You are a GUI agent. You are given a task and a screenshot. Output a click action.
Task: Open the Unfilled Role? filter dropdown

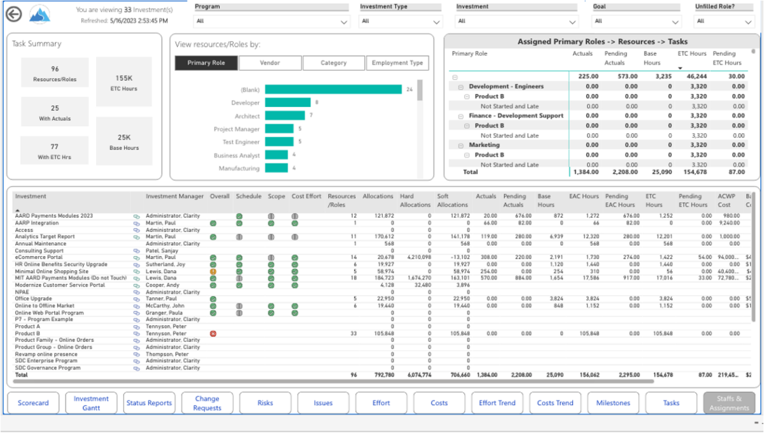click(725, 21)
